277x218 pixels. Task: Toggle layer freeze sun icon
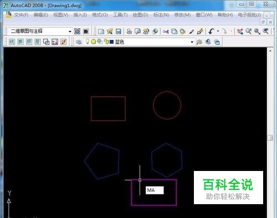point(94,42)
